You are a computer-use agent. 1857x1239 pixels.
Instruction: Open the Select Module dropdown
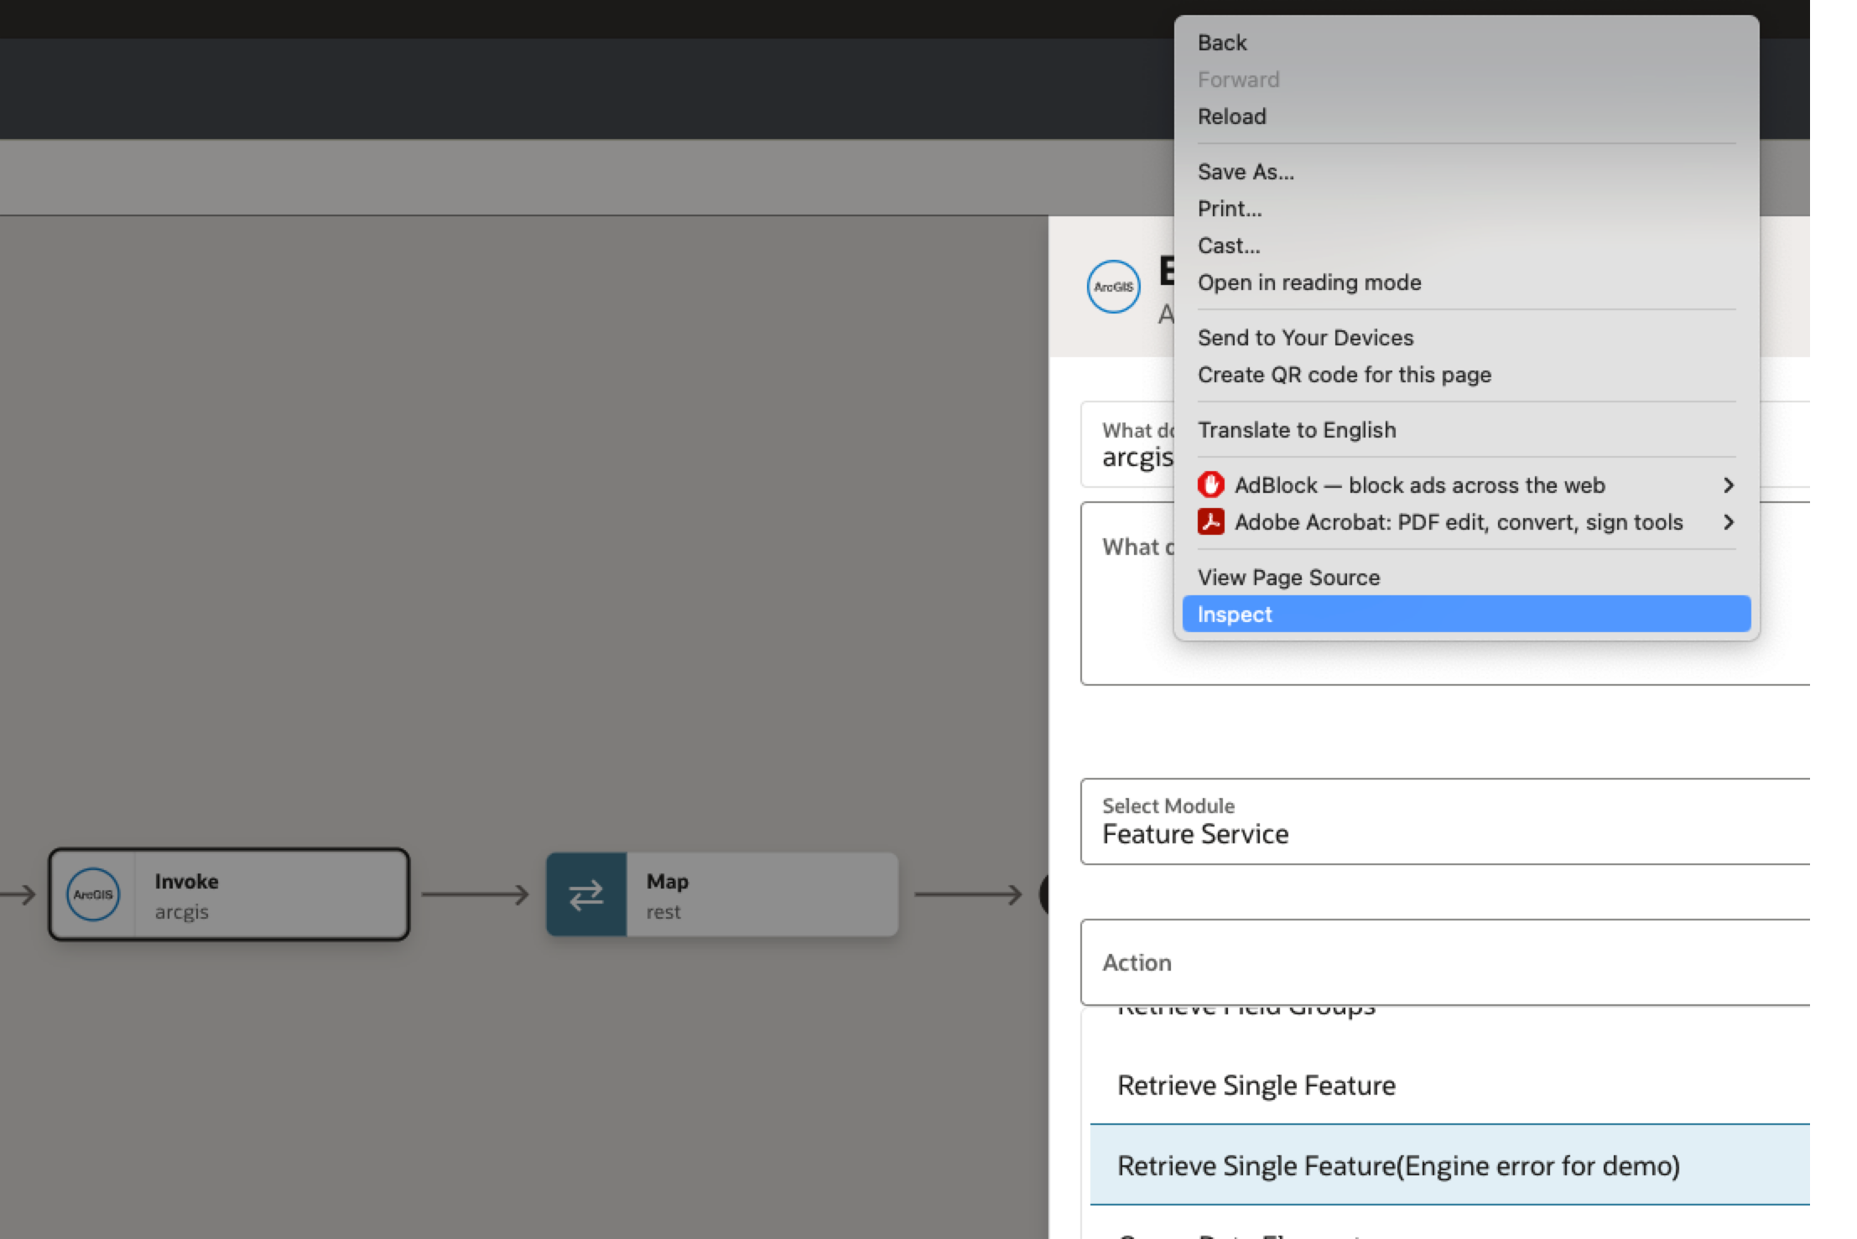(x=1444, y=822)
